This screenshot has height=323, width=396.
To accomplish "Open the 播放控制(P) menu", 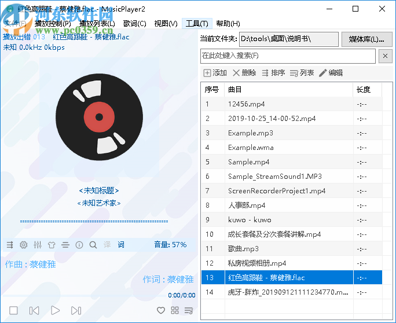I will (x=53, y=24).
